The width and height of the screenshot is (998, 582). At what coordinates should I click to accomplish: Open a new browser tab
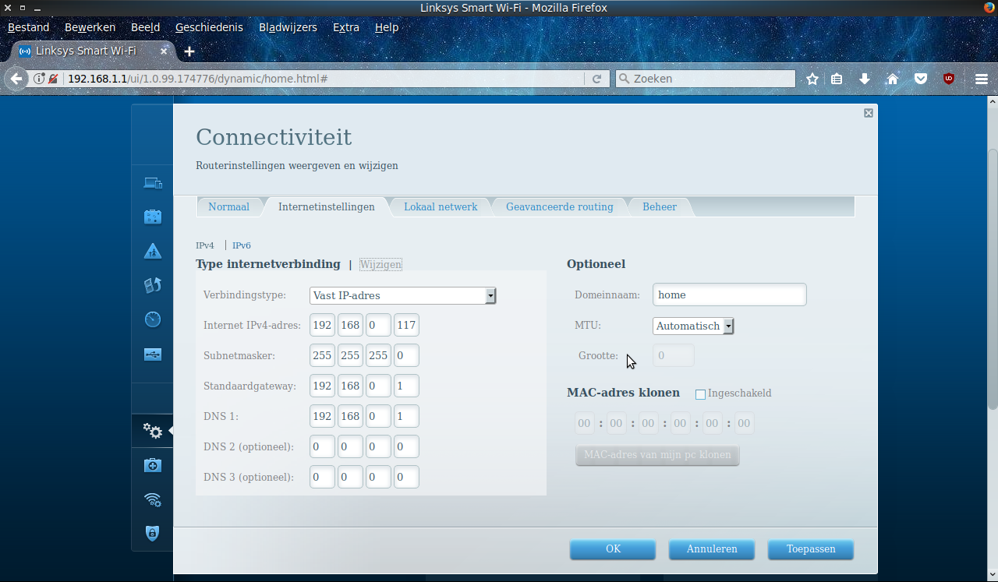pyautogui.click(x=189, y=51)
